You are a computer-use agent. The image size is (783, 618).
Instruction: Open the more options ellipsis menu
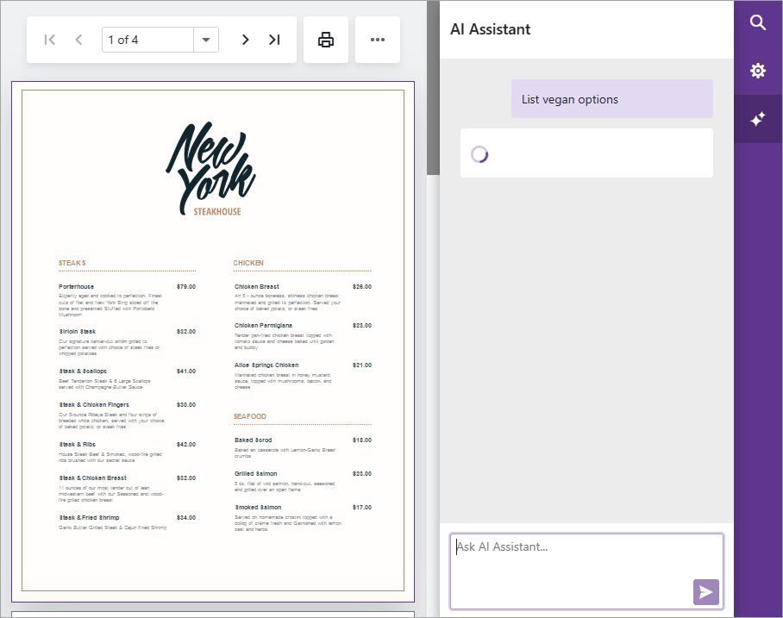377,39
